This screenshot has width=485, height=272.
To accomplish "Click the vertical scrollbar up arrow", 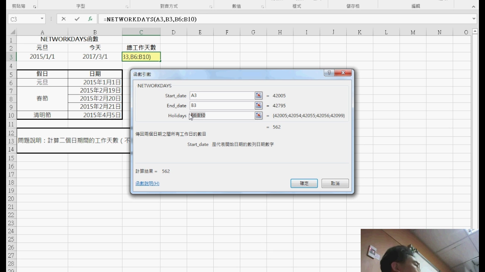I will [476, 32].
